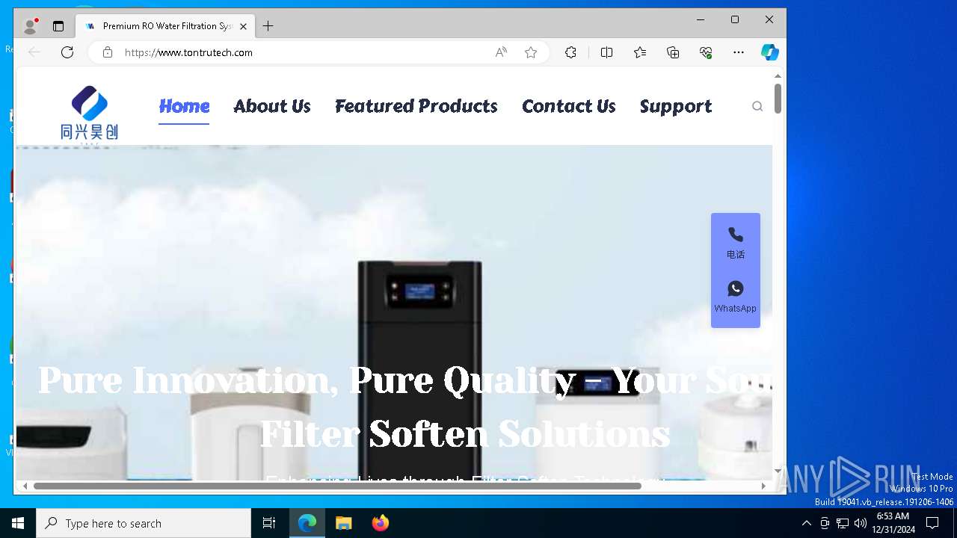Open the Favorites list
957x538 pixels.
pyautogui.click(x=640, y=52)
